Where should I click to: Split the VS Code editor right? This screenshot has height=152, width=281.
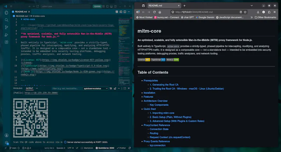125,12
